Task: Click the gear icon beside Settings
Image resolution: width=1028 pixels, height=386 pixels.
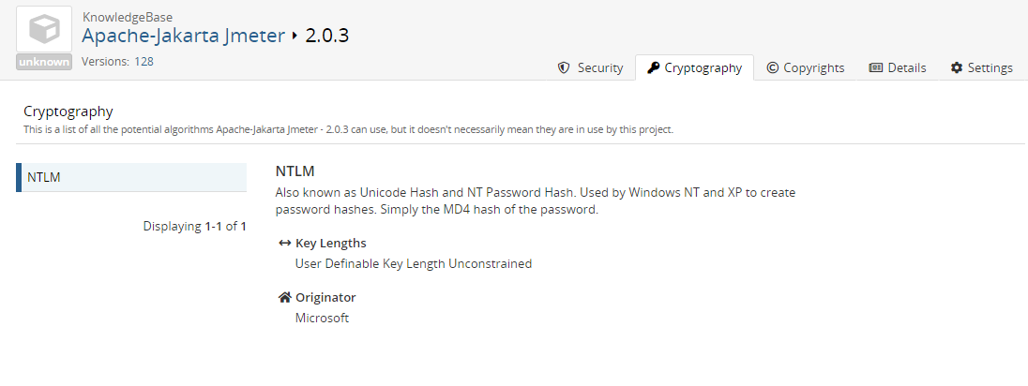Action: tap(957, 67)
